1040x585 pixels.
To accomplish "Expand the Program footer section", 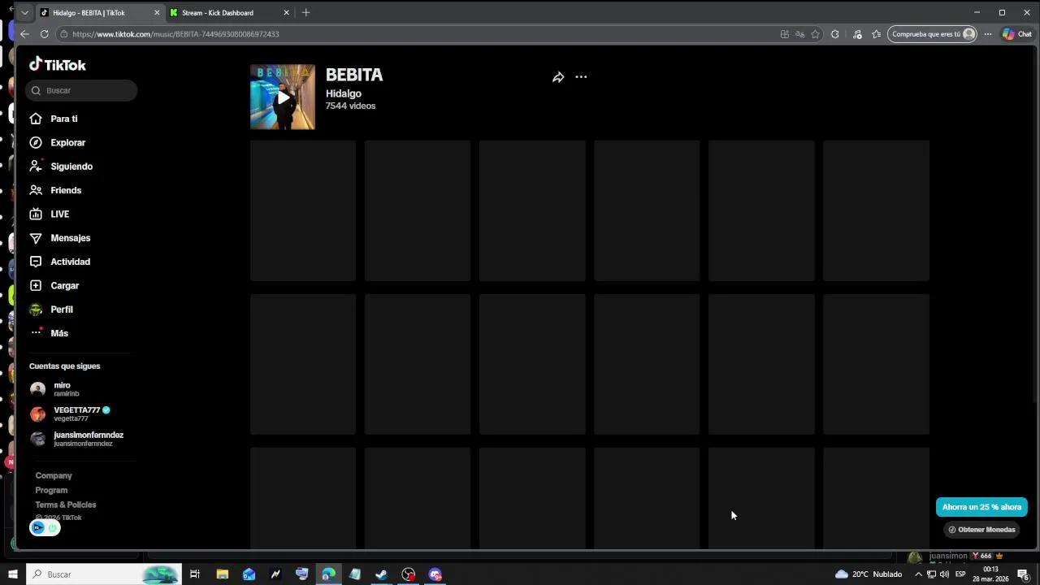I will pyautogui.click(x=51, y=490).
